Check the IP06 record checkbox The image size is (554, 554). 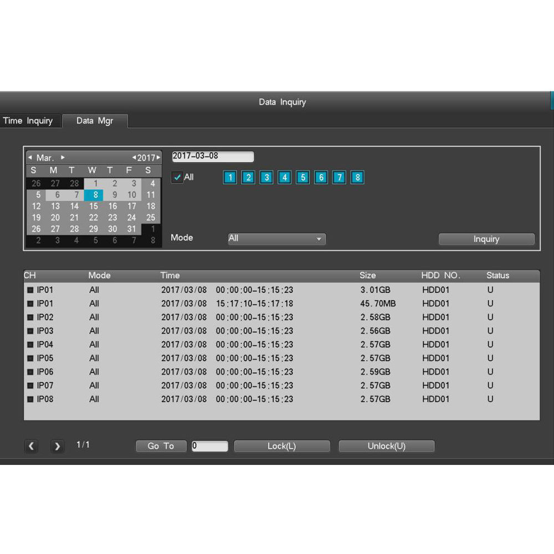(x=30, y=372)
